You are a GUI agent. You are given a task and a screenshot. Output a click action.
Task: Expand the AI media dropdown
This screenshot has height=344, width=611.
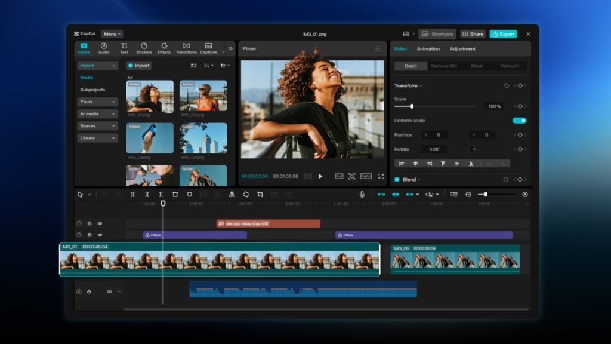click(97, 114)
